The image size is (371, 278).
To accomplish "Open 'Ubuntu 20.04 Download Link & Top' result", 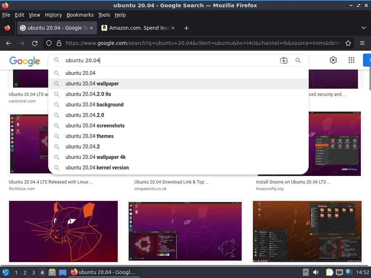I will coord(171,182).
